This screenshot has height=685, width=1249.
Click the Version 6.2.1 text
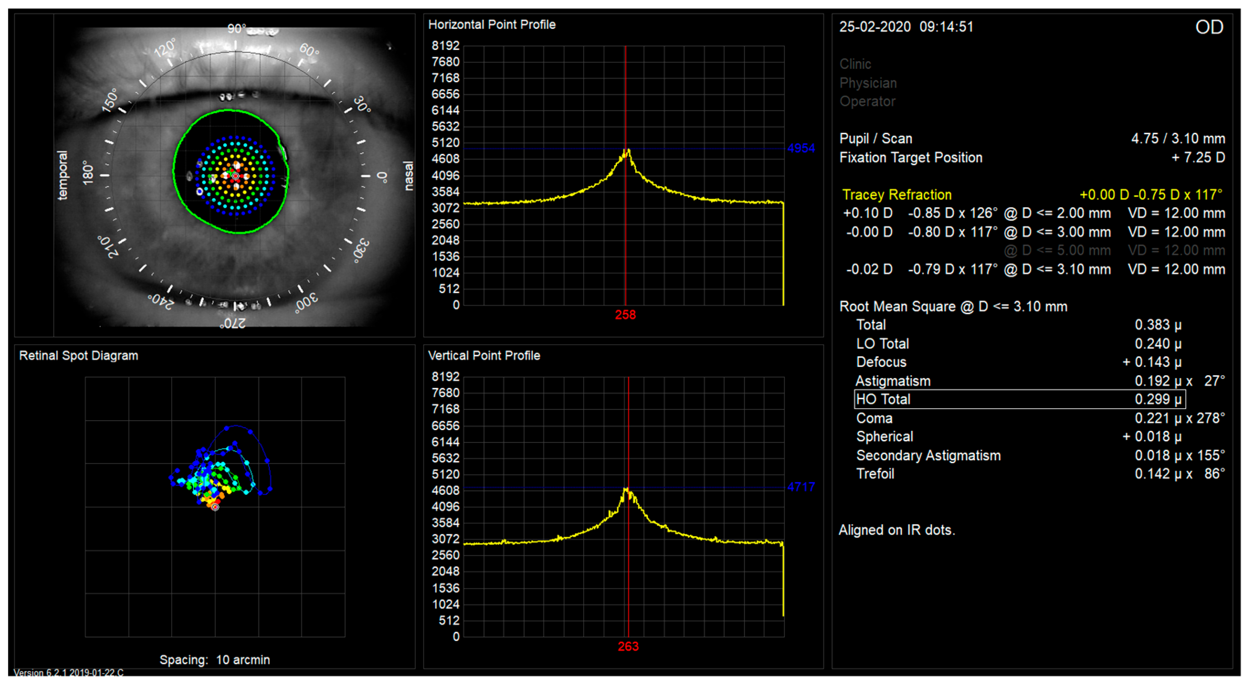68,672
